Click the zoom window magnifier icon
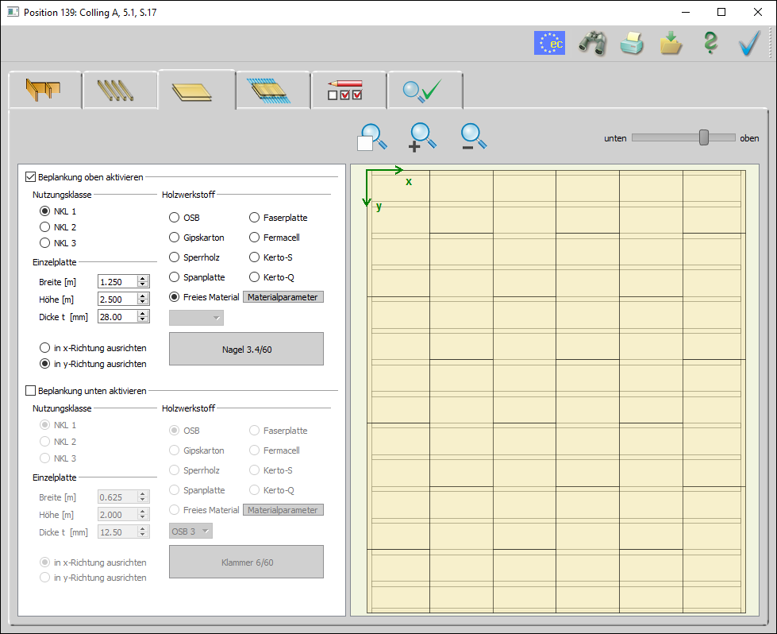777x634 pixels. (372, 137)
